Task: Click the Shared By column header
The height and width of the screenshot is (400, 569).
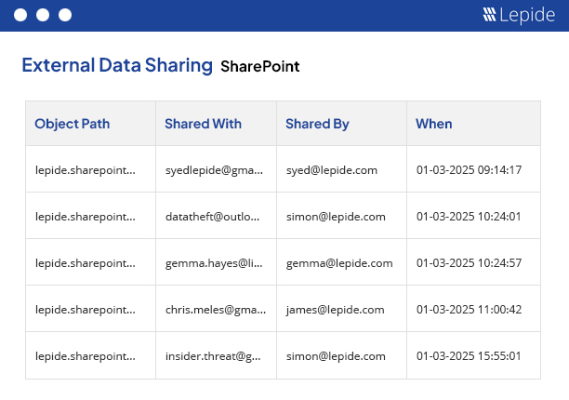Action: pos(317,124)
